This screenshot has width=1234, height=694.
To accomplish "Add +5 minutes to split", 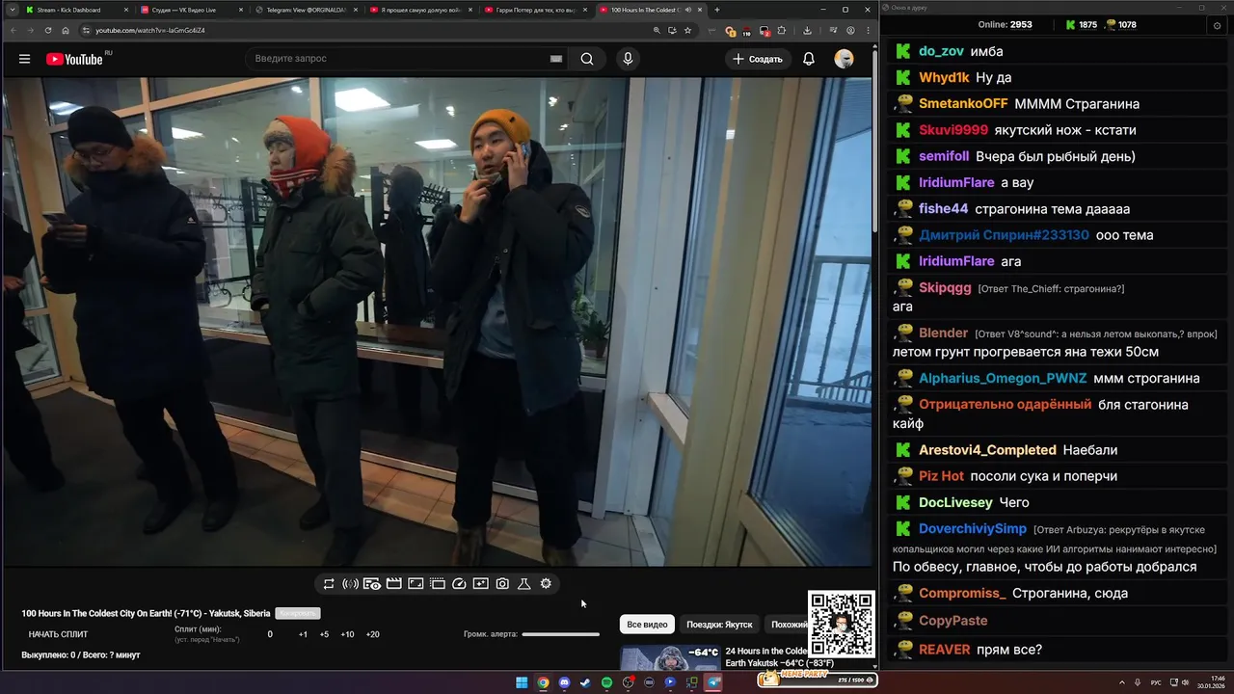I will pos(324,634).
